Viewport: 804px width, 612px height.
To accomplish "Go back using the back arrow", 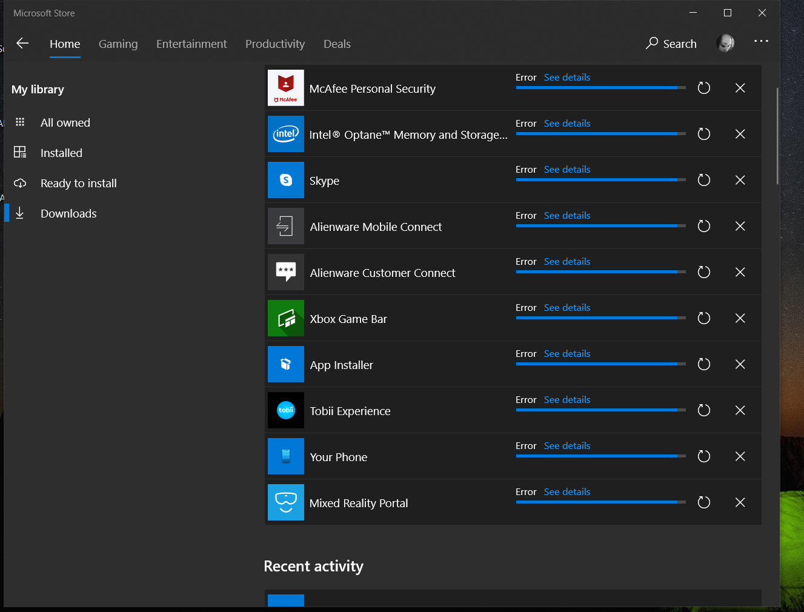I will click(x=22, y=43).
